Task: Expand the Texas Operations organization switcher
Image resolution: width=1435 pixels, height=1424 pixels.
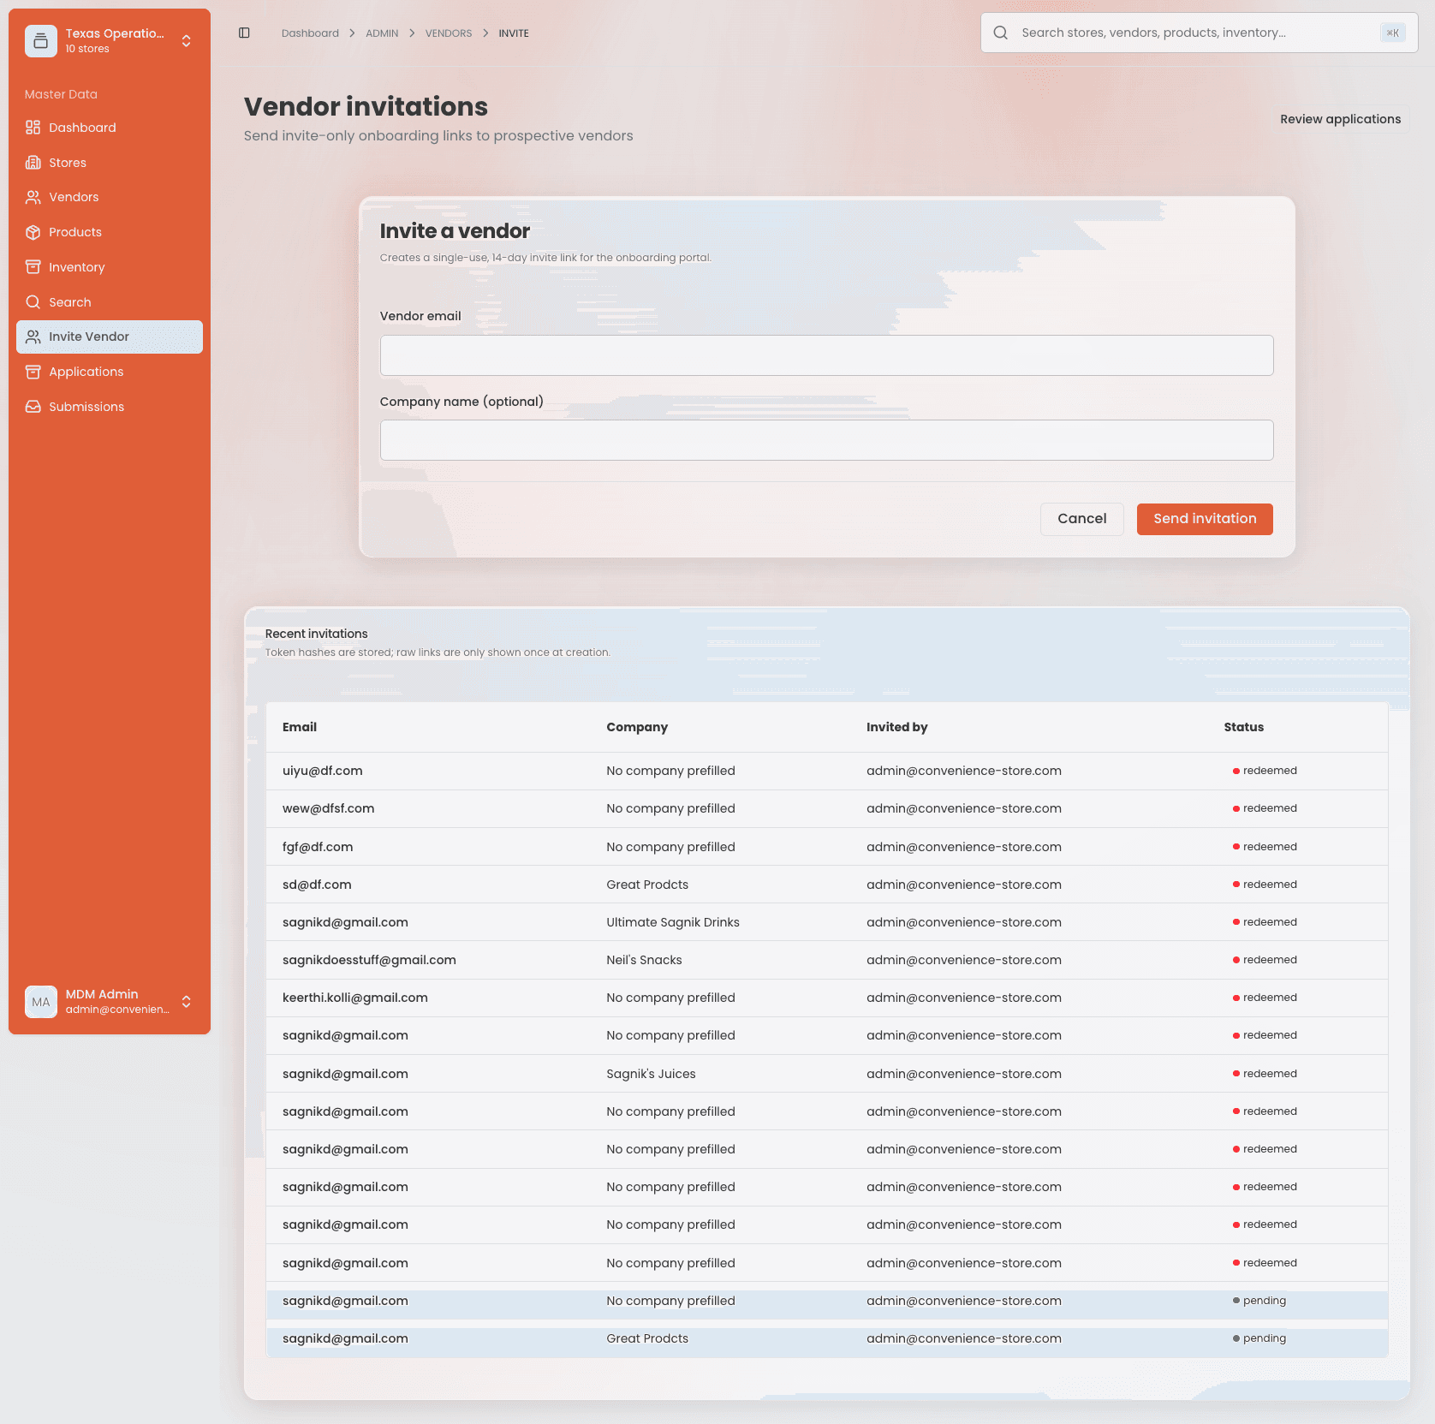Action: pos(186,41)
